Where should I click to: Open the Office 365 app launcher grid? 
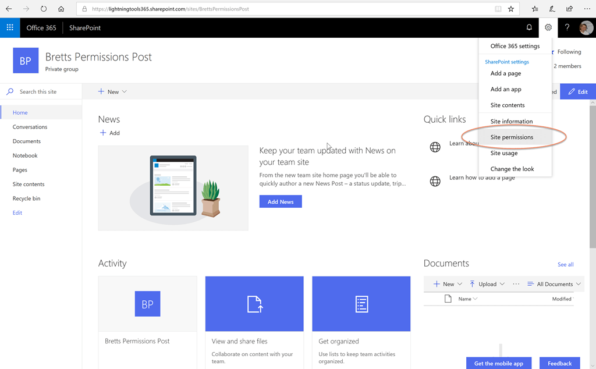[x=10, y=28]
